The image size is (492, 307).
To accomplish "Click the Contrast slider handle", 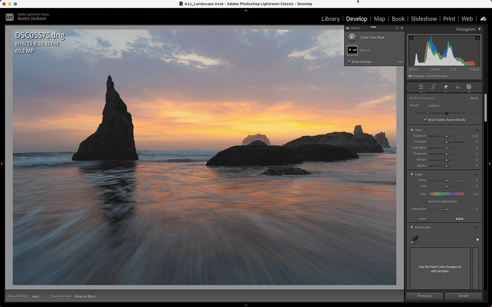I will pos(446,142).
